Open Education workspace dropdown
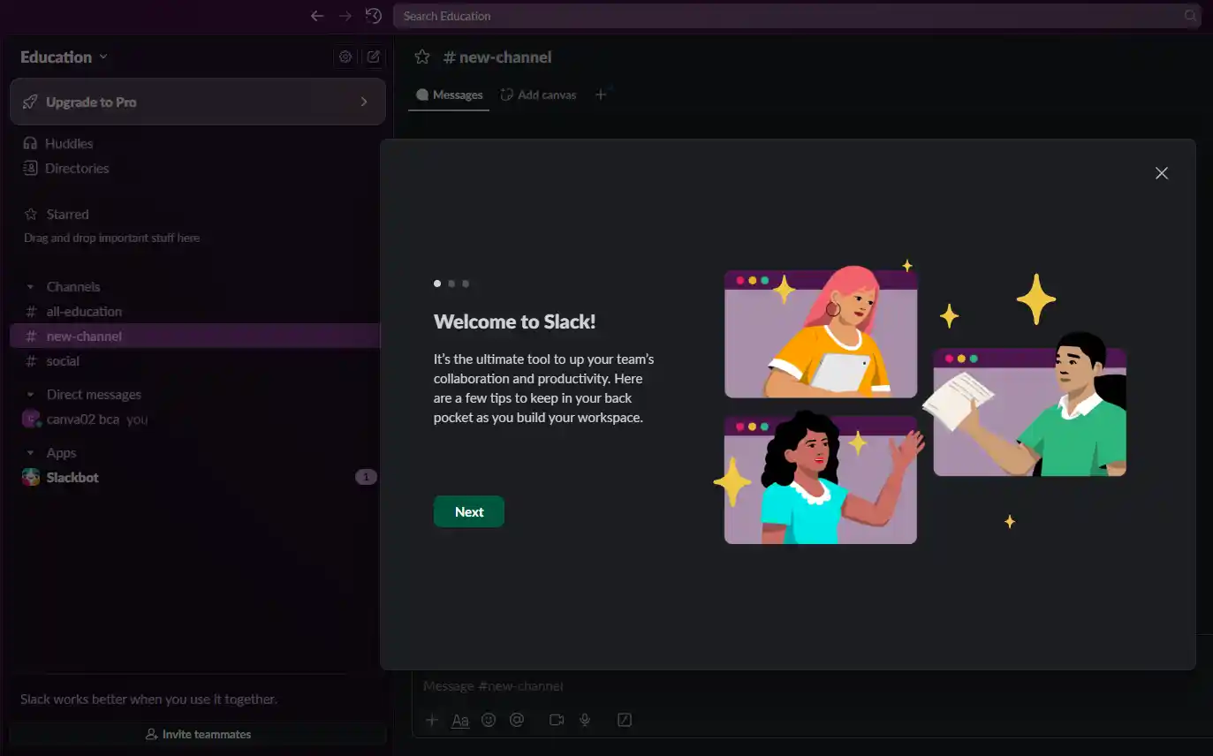1213x756 pixels. (x=64, y=57)
